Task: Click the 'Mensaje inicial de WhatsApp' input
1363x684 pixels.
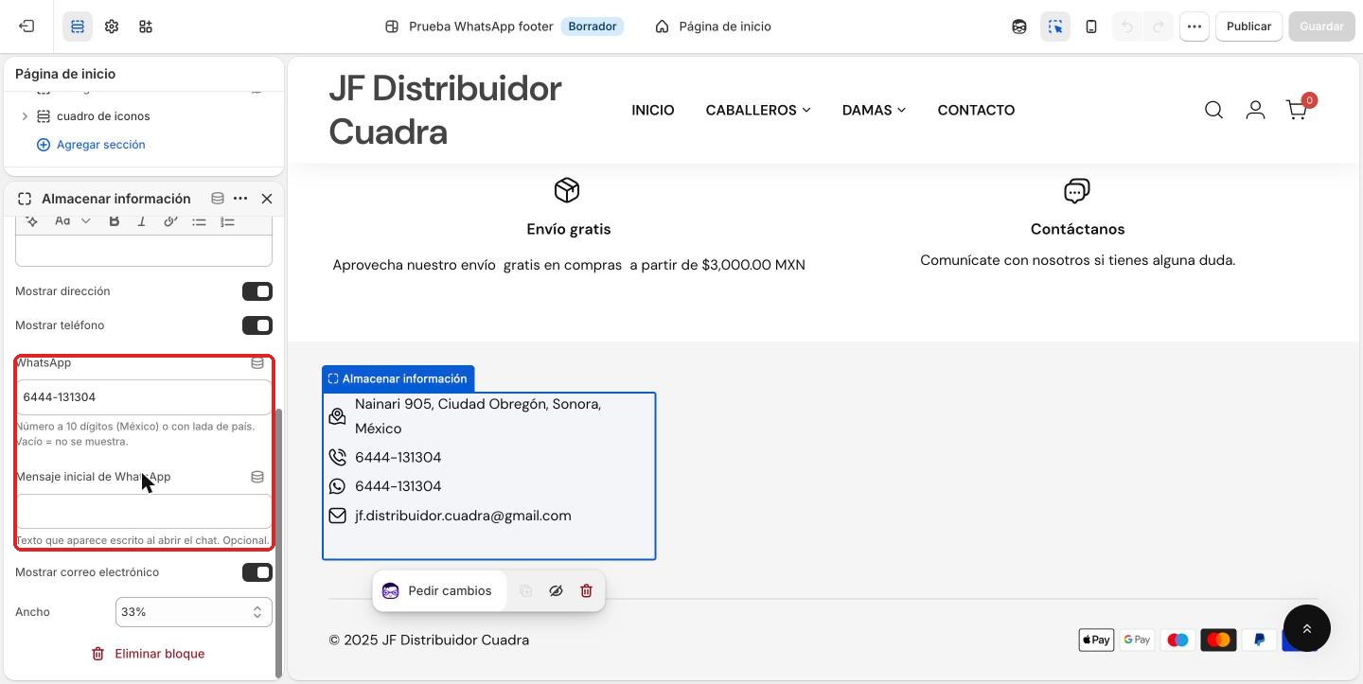Action: point(144,511)
